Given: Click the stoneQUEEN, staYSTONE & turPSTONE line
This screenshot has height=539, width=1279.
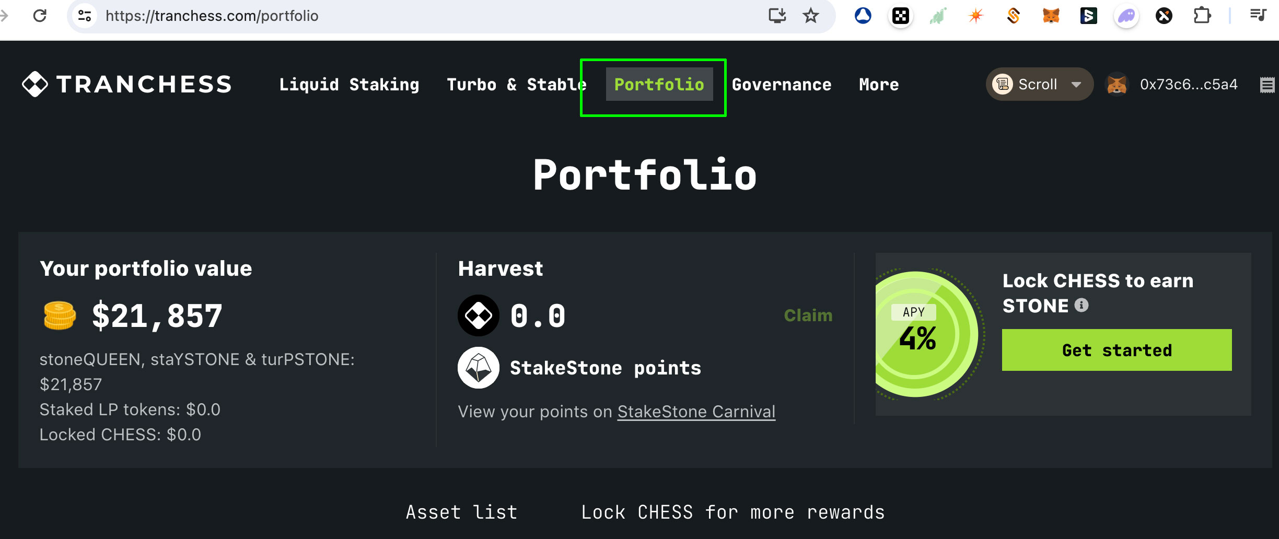Looking at the screenshot, I should (x=197, y=372).
